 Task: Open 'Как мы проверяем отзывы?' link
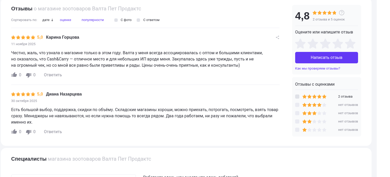tap(318, 69)
